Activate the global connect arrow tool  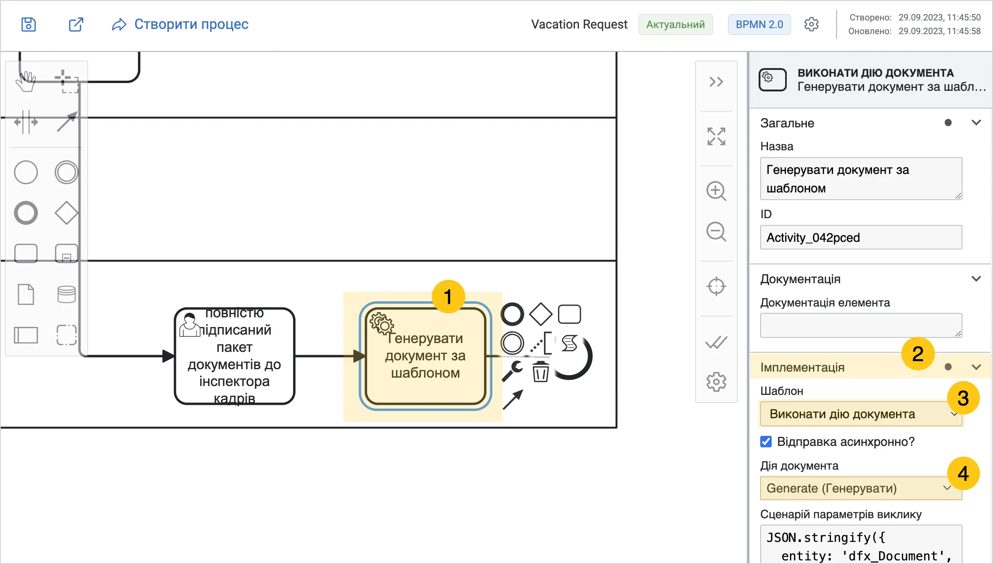[x=66, y=122]
